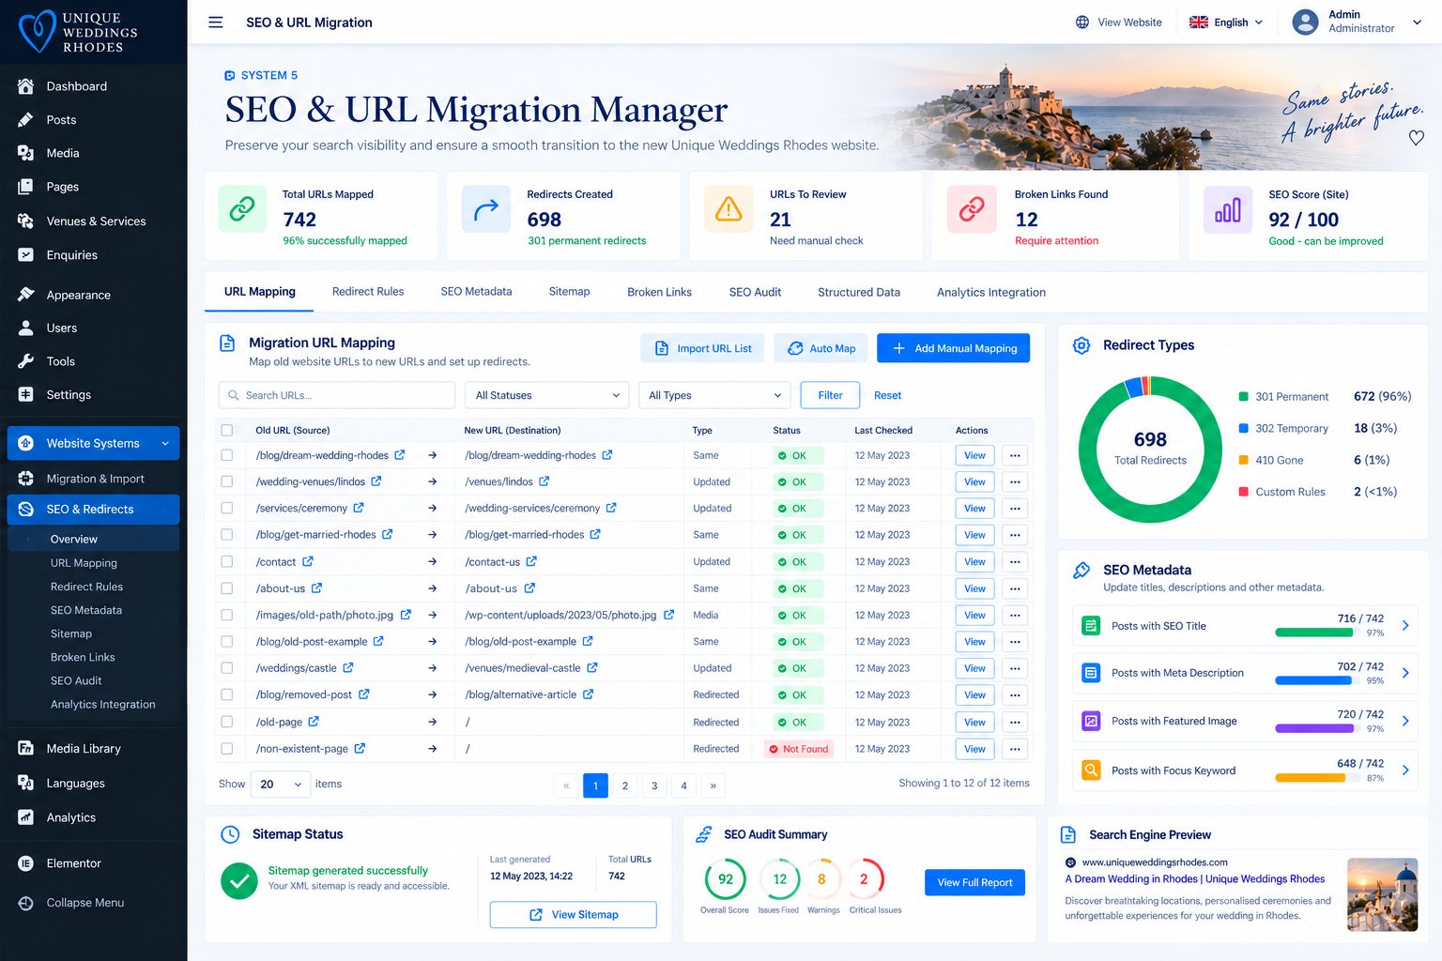Open the Structured Data tab

click(x=858, y=292)
